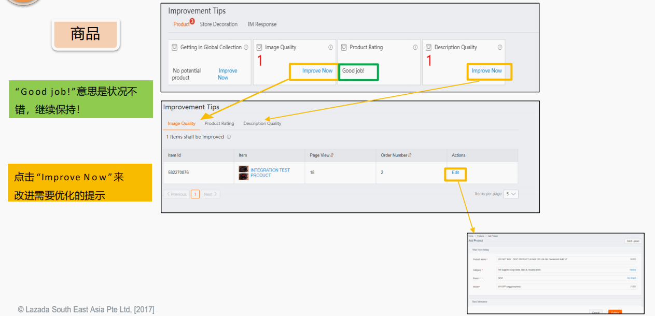Select the Image Quality tab in lower panel
Screen dimensions: 655x316
tap(182, 123)
